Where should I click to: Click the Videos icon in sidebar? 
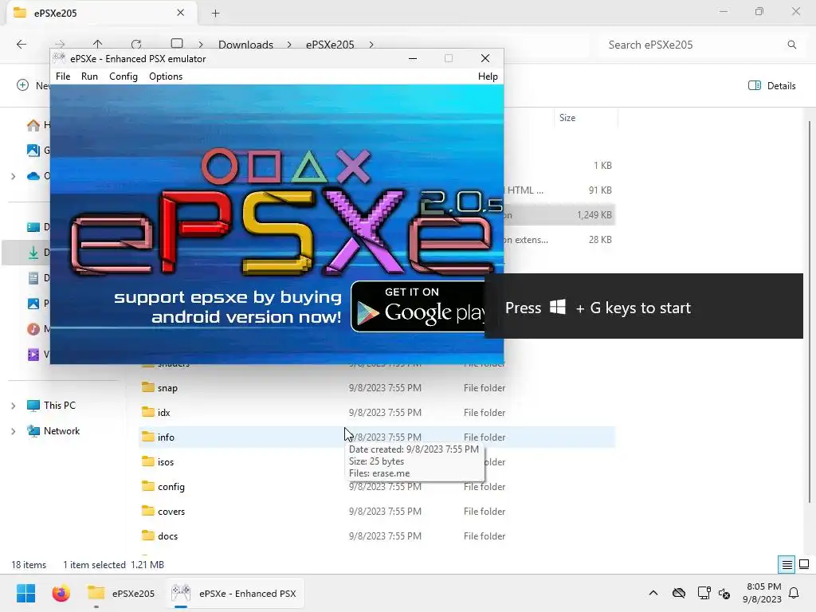tap(33, 355)
